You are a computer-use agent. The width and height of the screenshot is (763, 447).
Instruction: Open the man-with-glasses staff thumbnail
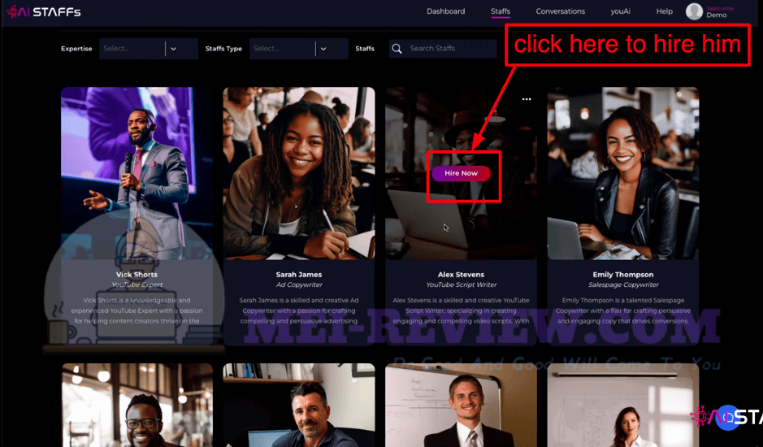pyautogui.click(x=137, y=405)
